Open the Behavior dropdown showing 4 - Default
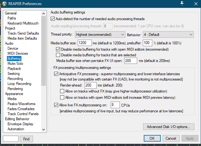 pos(168,35)
